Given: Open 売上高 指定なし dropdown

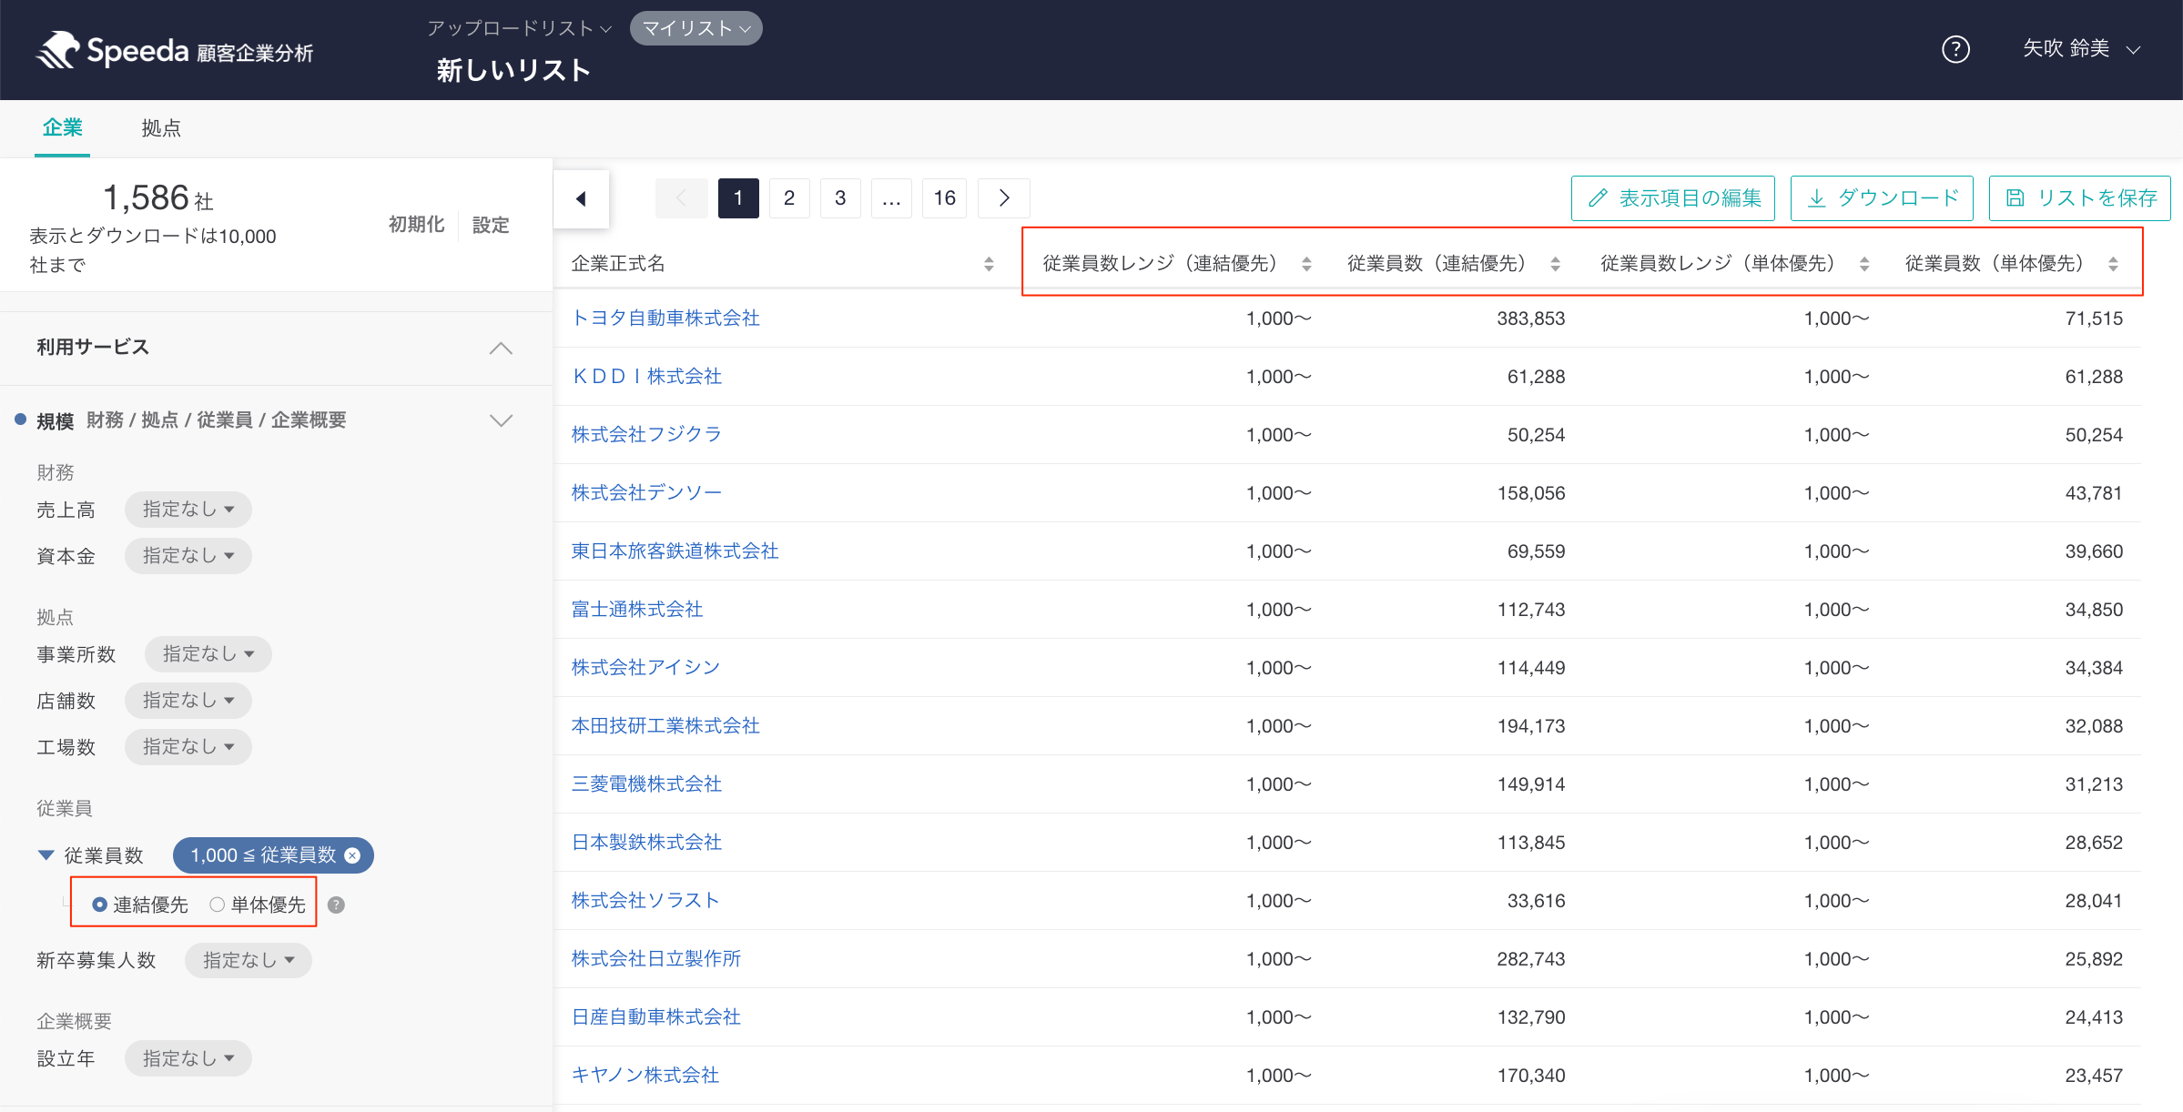Looking at the screenshot, I should [188, 510].
